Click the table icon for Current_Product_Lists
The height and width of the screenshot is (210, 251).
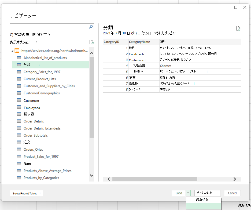19,79
